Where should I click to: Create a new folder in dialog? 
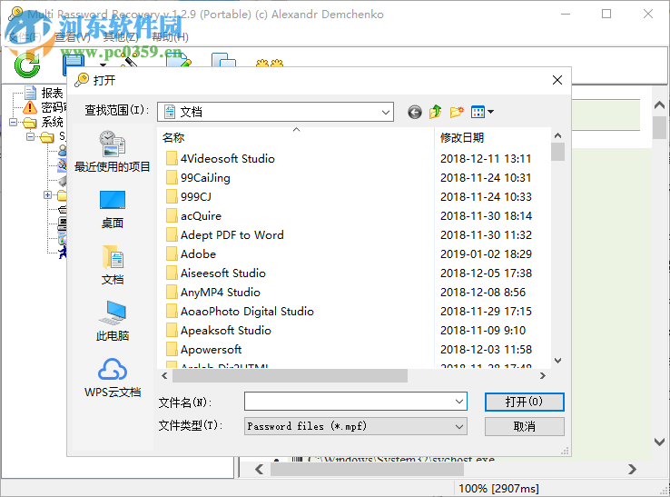point(457,112)
